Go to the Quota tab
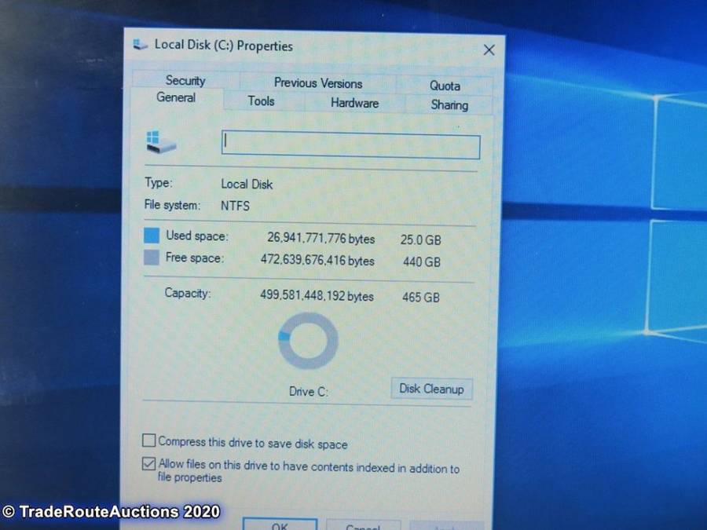 [x=445, y=86]
